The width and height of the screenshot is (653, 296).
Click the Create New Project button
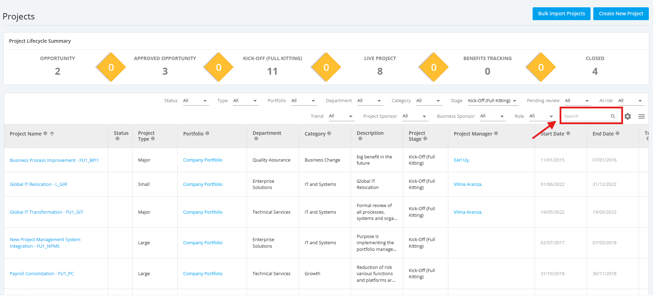[x=621, y=14]
